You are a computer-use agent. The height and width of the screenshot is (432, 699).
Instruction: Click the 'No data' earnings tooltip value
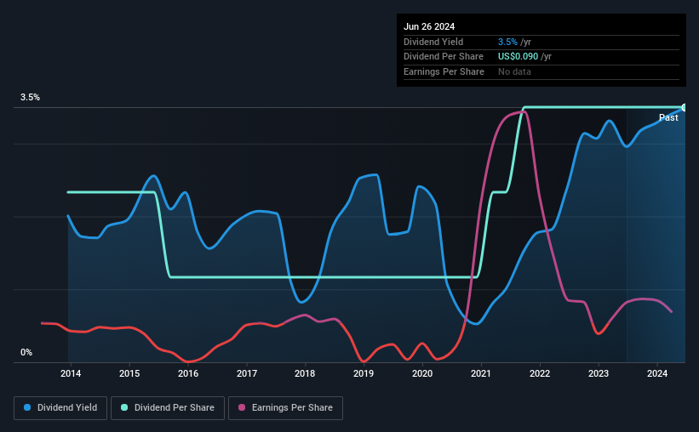pyautogui.click(x=514, y=71)
